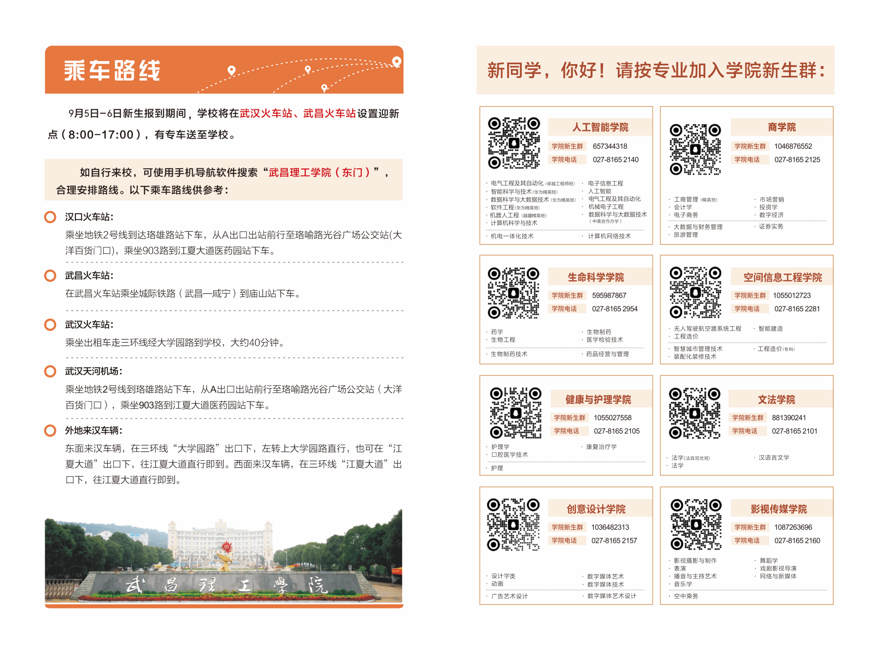Click phone number 027-8165 2105
Screen dimensions: 881x648
click(x=617, y=431)
